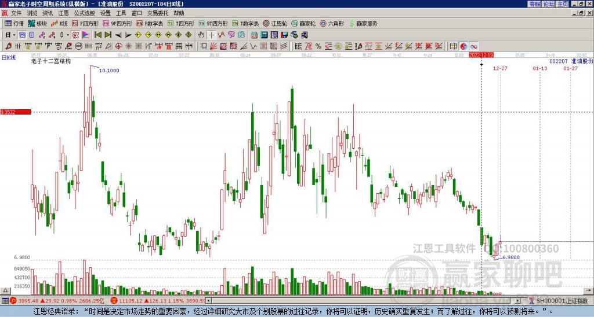Open the 江恩 menu
The height and width of the screenshot is (317, 594).
point(64,13)
